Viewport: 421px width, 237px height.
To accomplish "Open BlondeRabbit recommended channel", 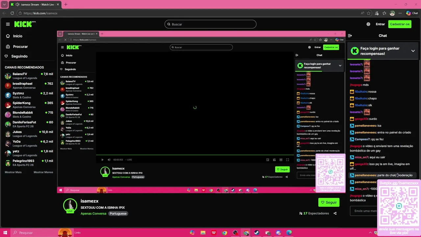I will click(29, 115).
